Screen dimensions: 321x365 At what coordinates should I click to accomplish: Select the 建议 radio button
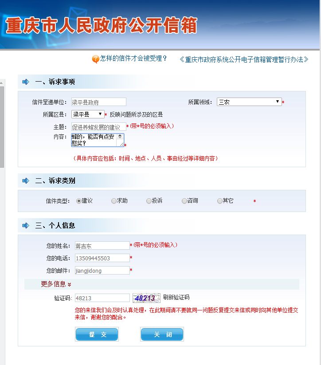click(79, 201)
